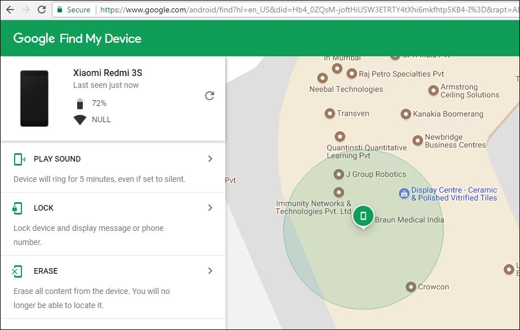Click the Transven map marker
This screenshot has height=330, width=520.
point(330,113)
